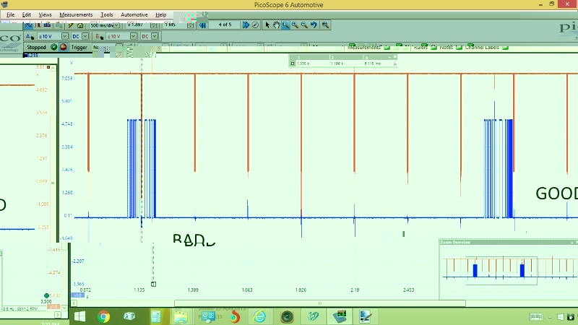Screen dimensions: 578x325
Task: Click the green channel offset handle
Action: (46, 295)
